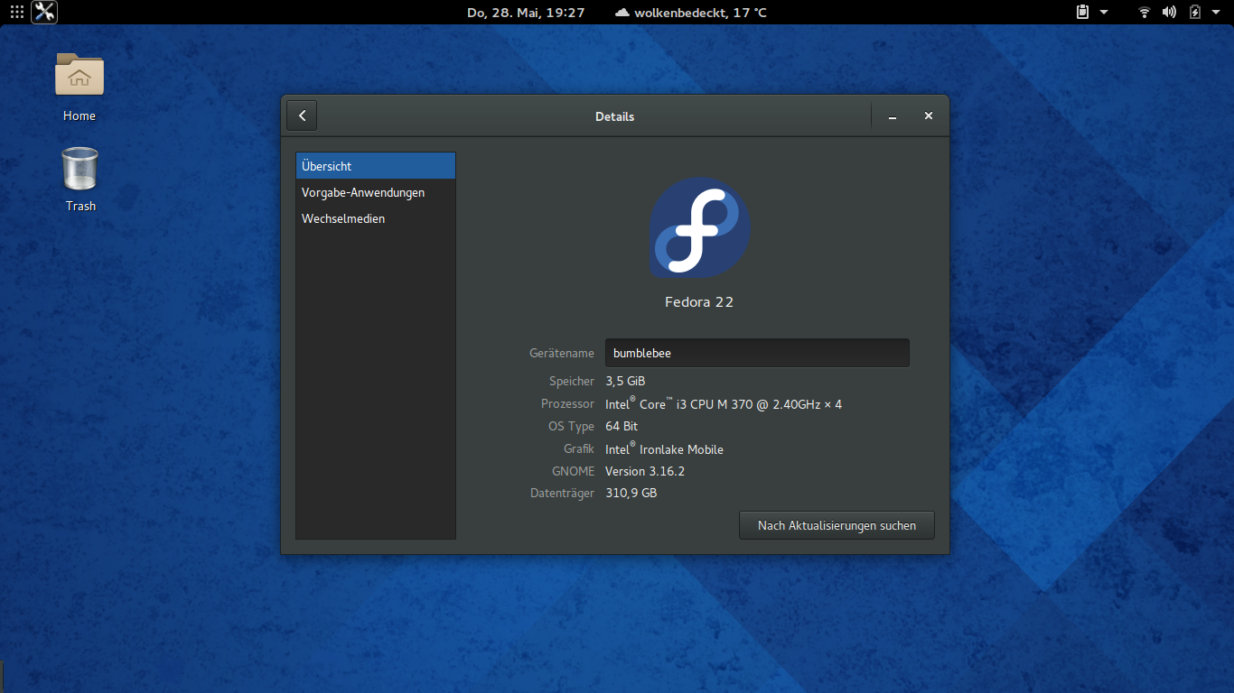Click the Fedora 22 text
The width and height of the screenshot is (1234, 693).
point(699,302)
